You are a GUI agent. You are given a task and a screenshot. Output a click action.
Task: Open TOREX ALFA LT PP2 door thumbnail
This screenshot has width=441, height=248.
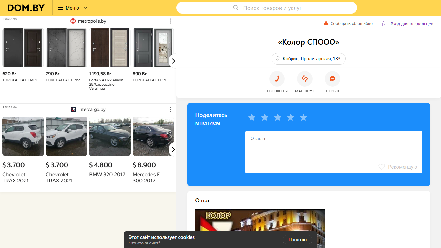point(67,48)
